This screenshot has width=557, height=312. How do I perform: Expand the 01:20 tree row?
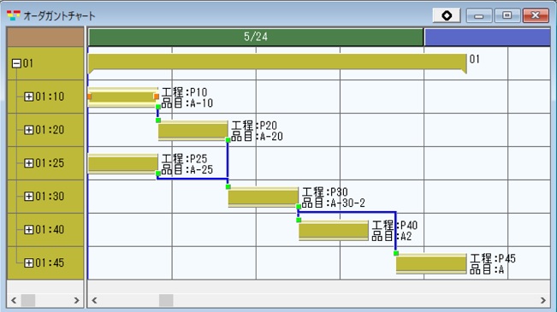[x=29, y=130]
